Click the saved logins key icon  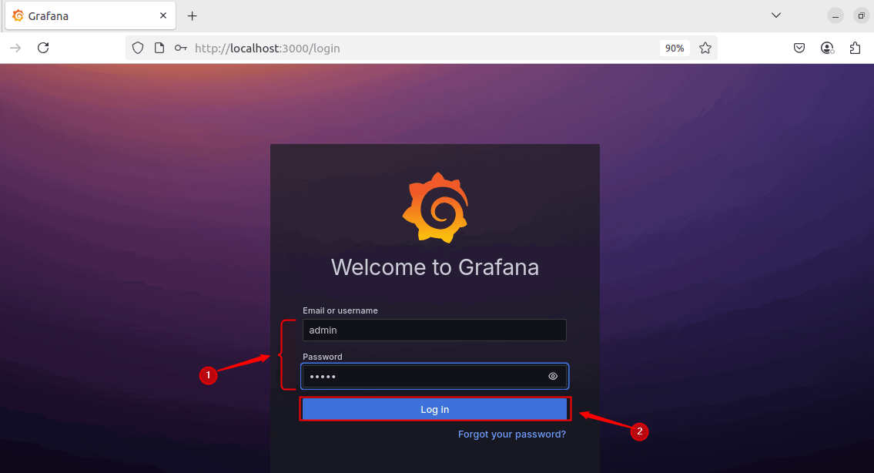tap(180, 48)
